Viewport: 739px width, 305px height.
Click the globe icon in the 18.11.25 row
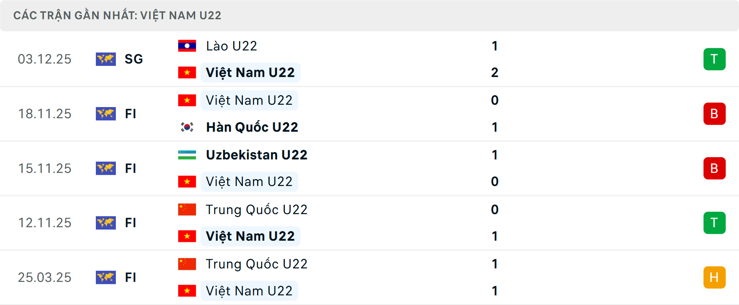[106, 114]
